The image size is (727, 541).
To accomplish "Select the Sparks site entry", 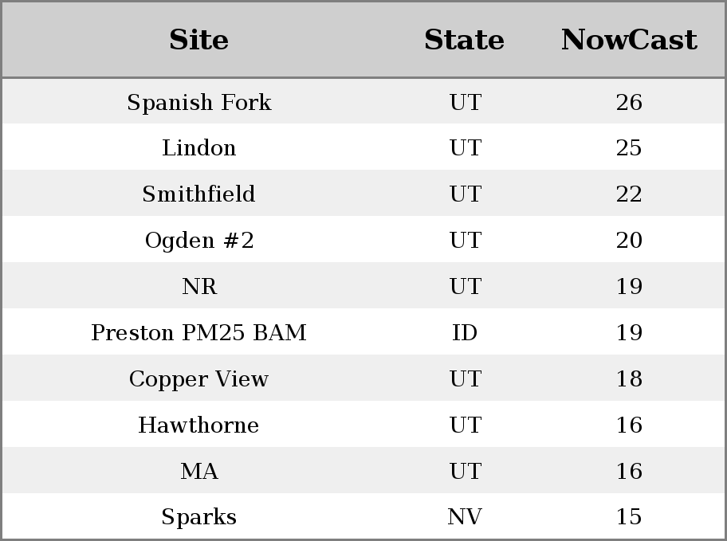I will (198, 517).
